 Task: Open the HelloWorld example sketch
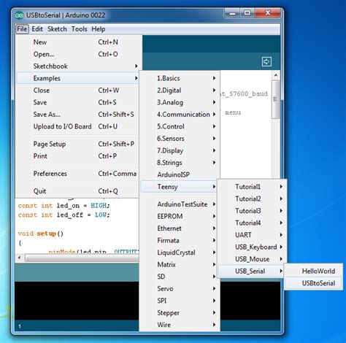[x=313, y=271]
